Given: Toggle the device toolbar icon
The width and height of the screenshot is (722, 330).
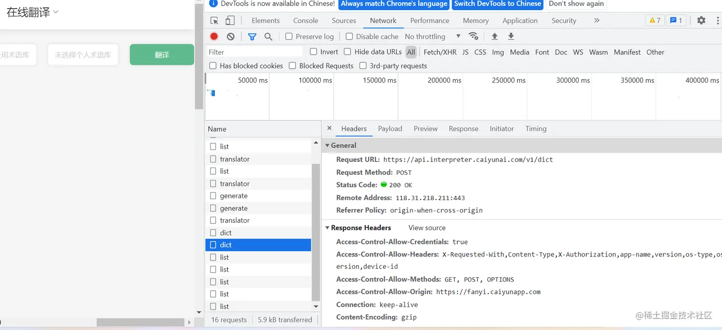Looking at the screenshot, I should pos(230,21).
